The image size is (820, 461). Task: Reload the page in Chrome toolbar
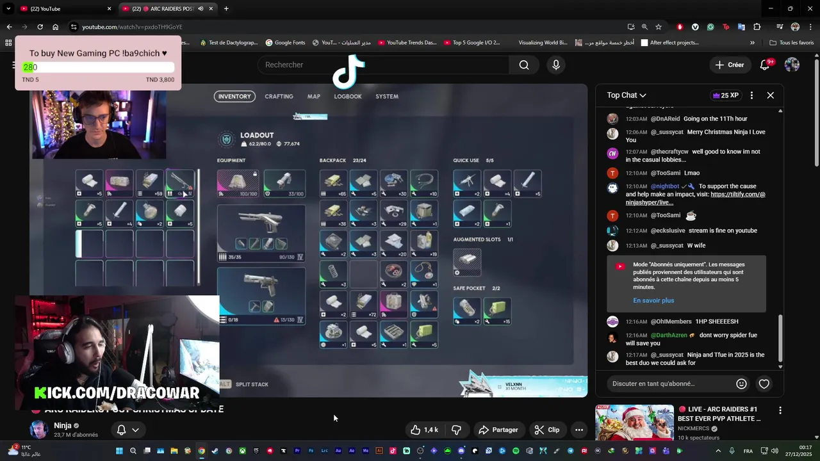tap(40, 27)
